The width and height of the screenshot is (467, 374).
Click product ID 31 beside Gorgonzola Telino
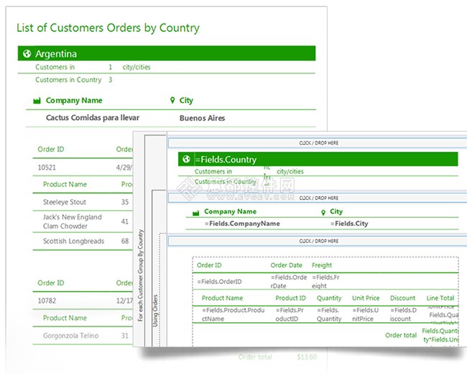click(125, 336)
